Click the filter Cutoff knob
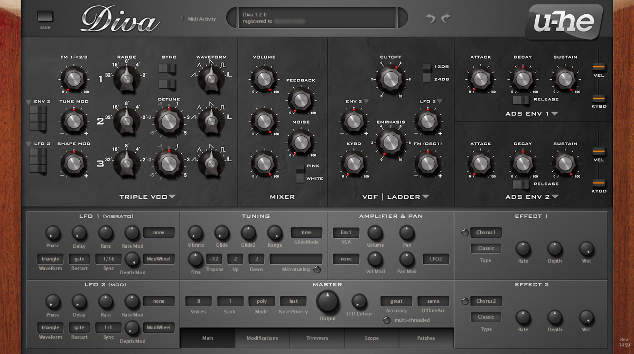634x354 pixels. (x=390, y=79)
